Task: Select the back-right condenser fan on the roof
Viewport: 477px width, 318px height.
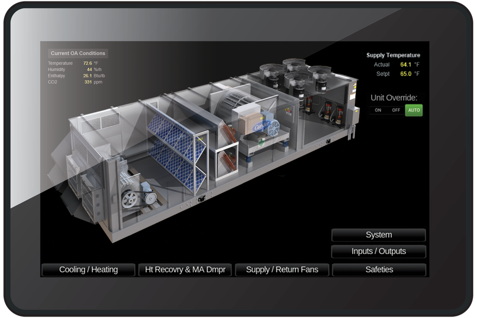Action: 319,73
